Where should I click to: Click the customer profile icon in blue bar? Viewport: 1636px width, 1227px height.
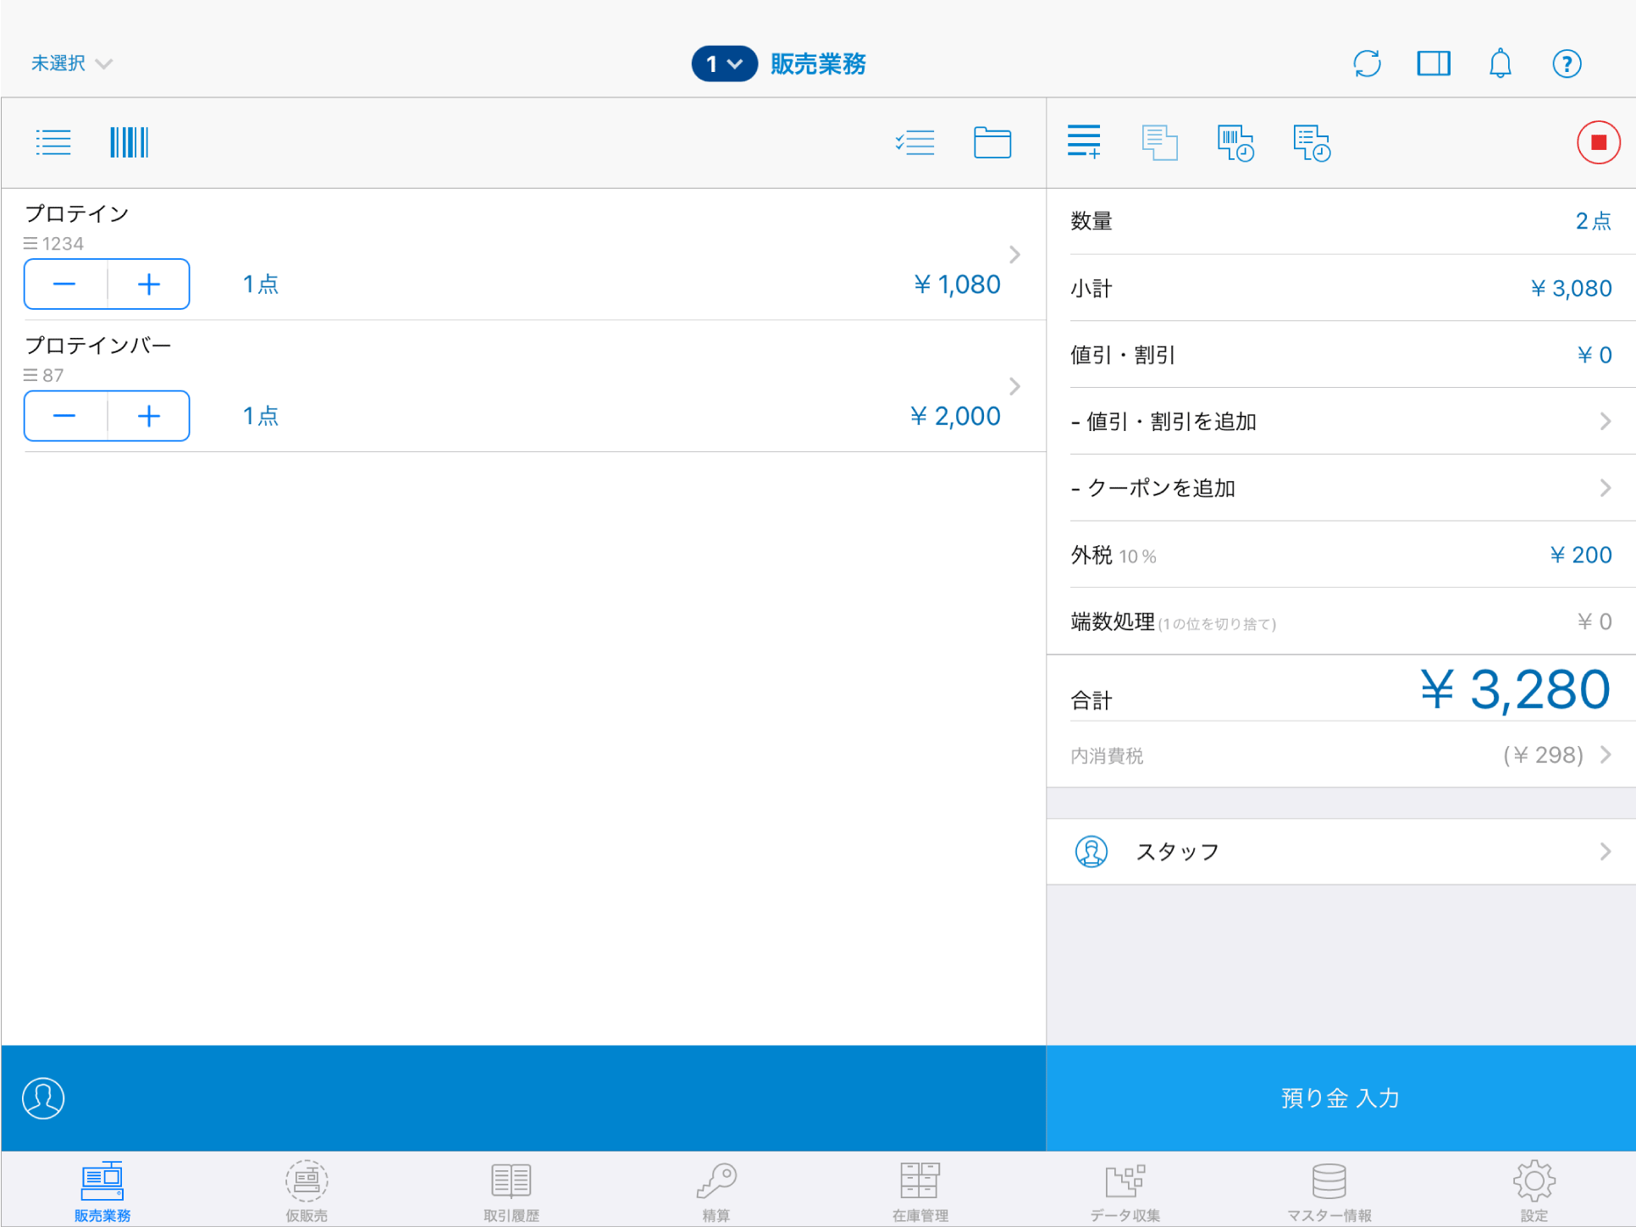tap(43, 1098)
